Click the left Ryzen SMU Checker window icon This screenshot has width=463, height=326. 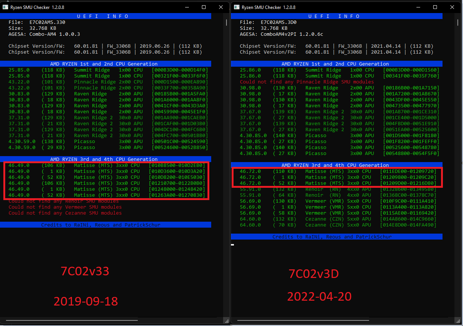(x=5, y=7)
